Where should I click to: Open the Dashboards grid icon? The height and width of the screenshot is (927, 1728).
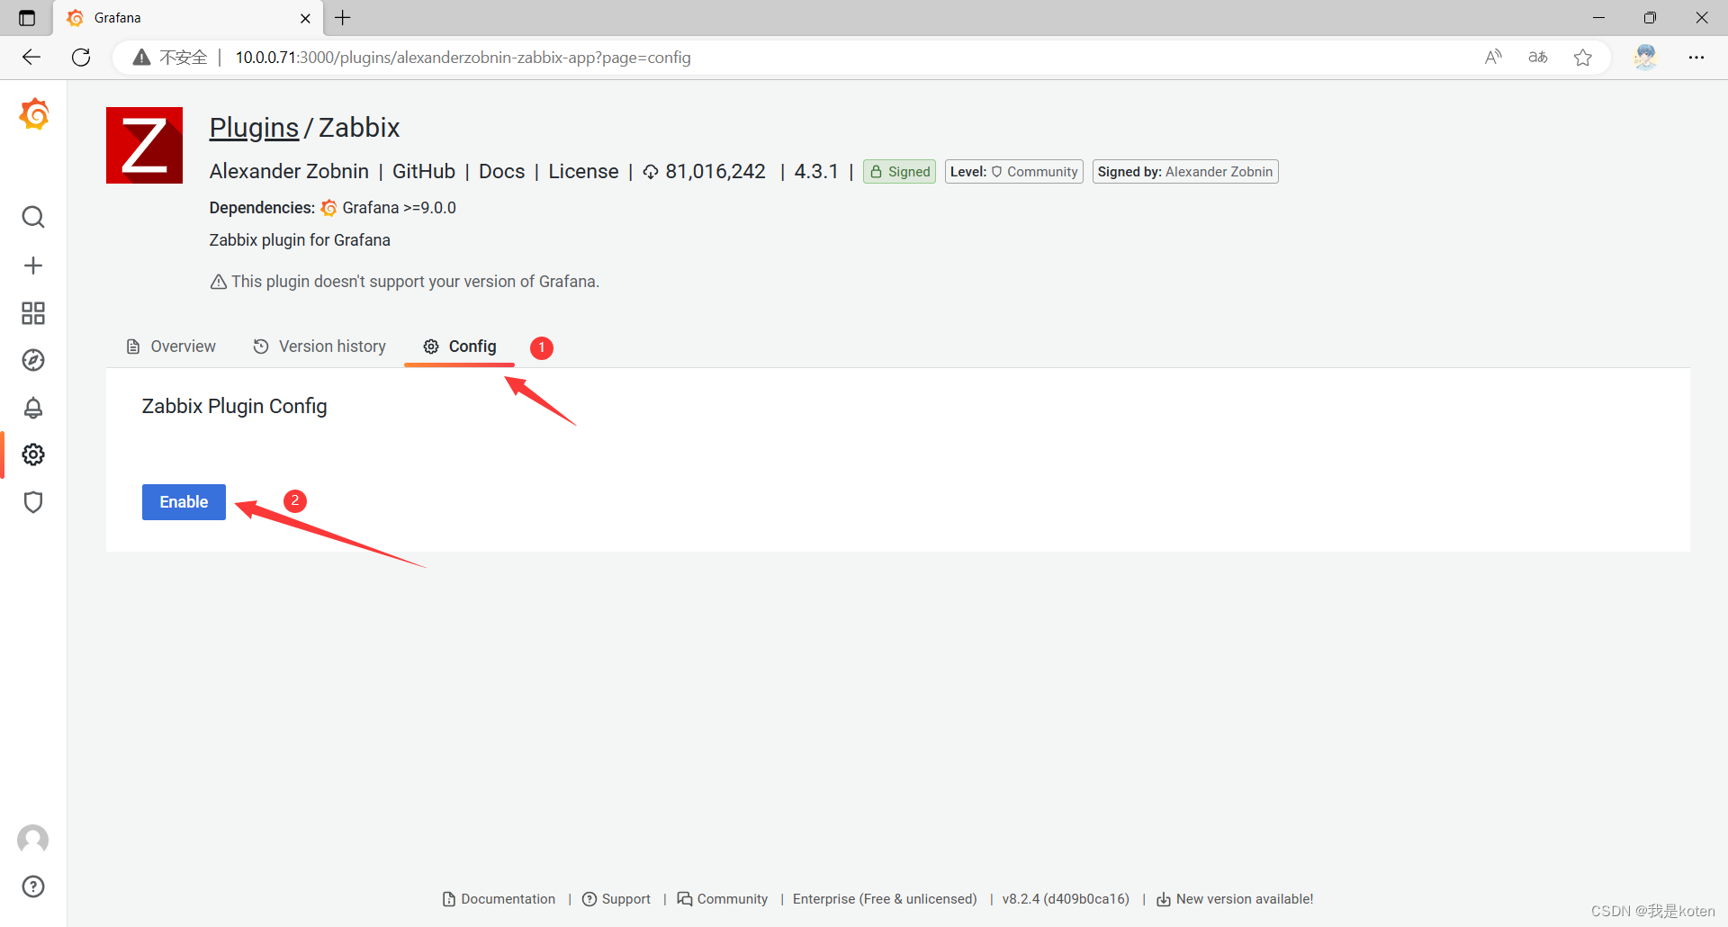(33, 313)
